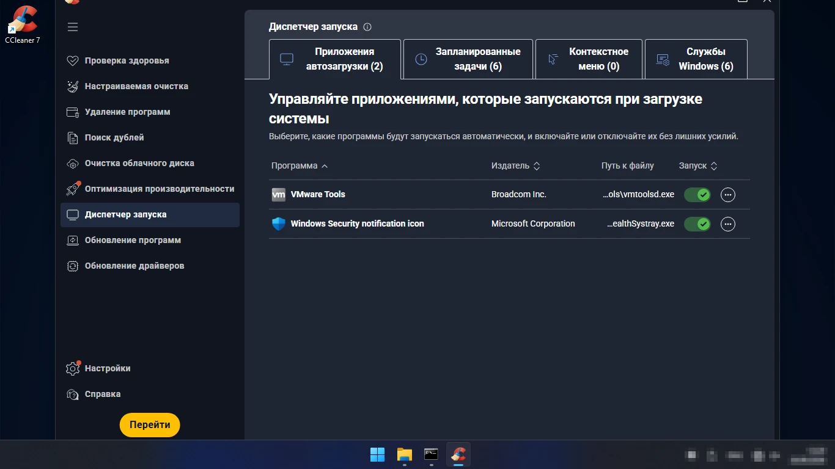Sort the list by Запуск column
Image resolution: width=835 pixels, height=469 pixels.
[698, 165]
